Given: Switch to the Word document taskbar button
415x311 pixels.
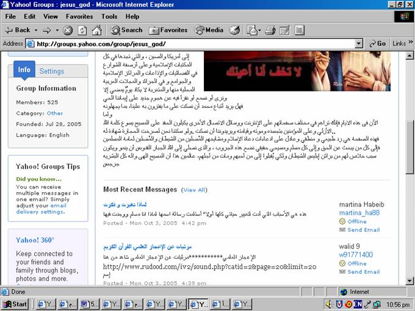Looking at the screenshot, I should click(x=89, y=304).
